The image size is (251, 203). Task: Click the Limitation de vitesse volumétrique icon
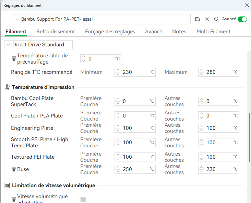(x=7, y=185)
